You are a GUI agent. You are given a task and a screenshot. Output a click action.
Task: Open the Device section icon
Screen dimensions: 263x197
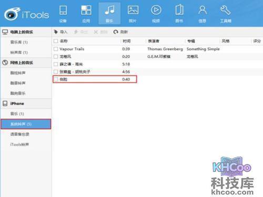[x=63, y=14]
